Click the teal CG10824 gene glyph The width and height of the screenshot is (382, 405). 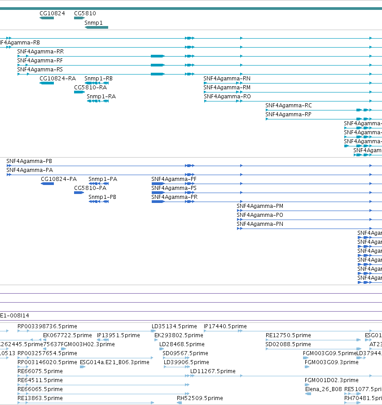pos(47,18)
